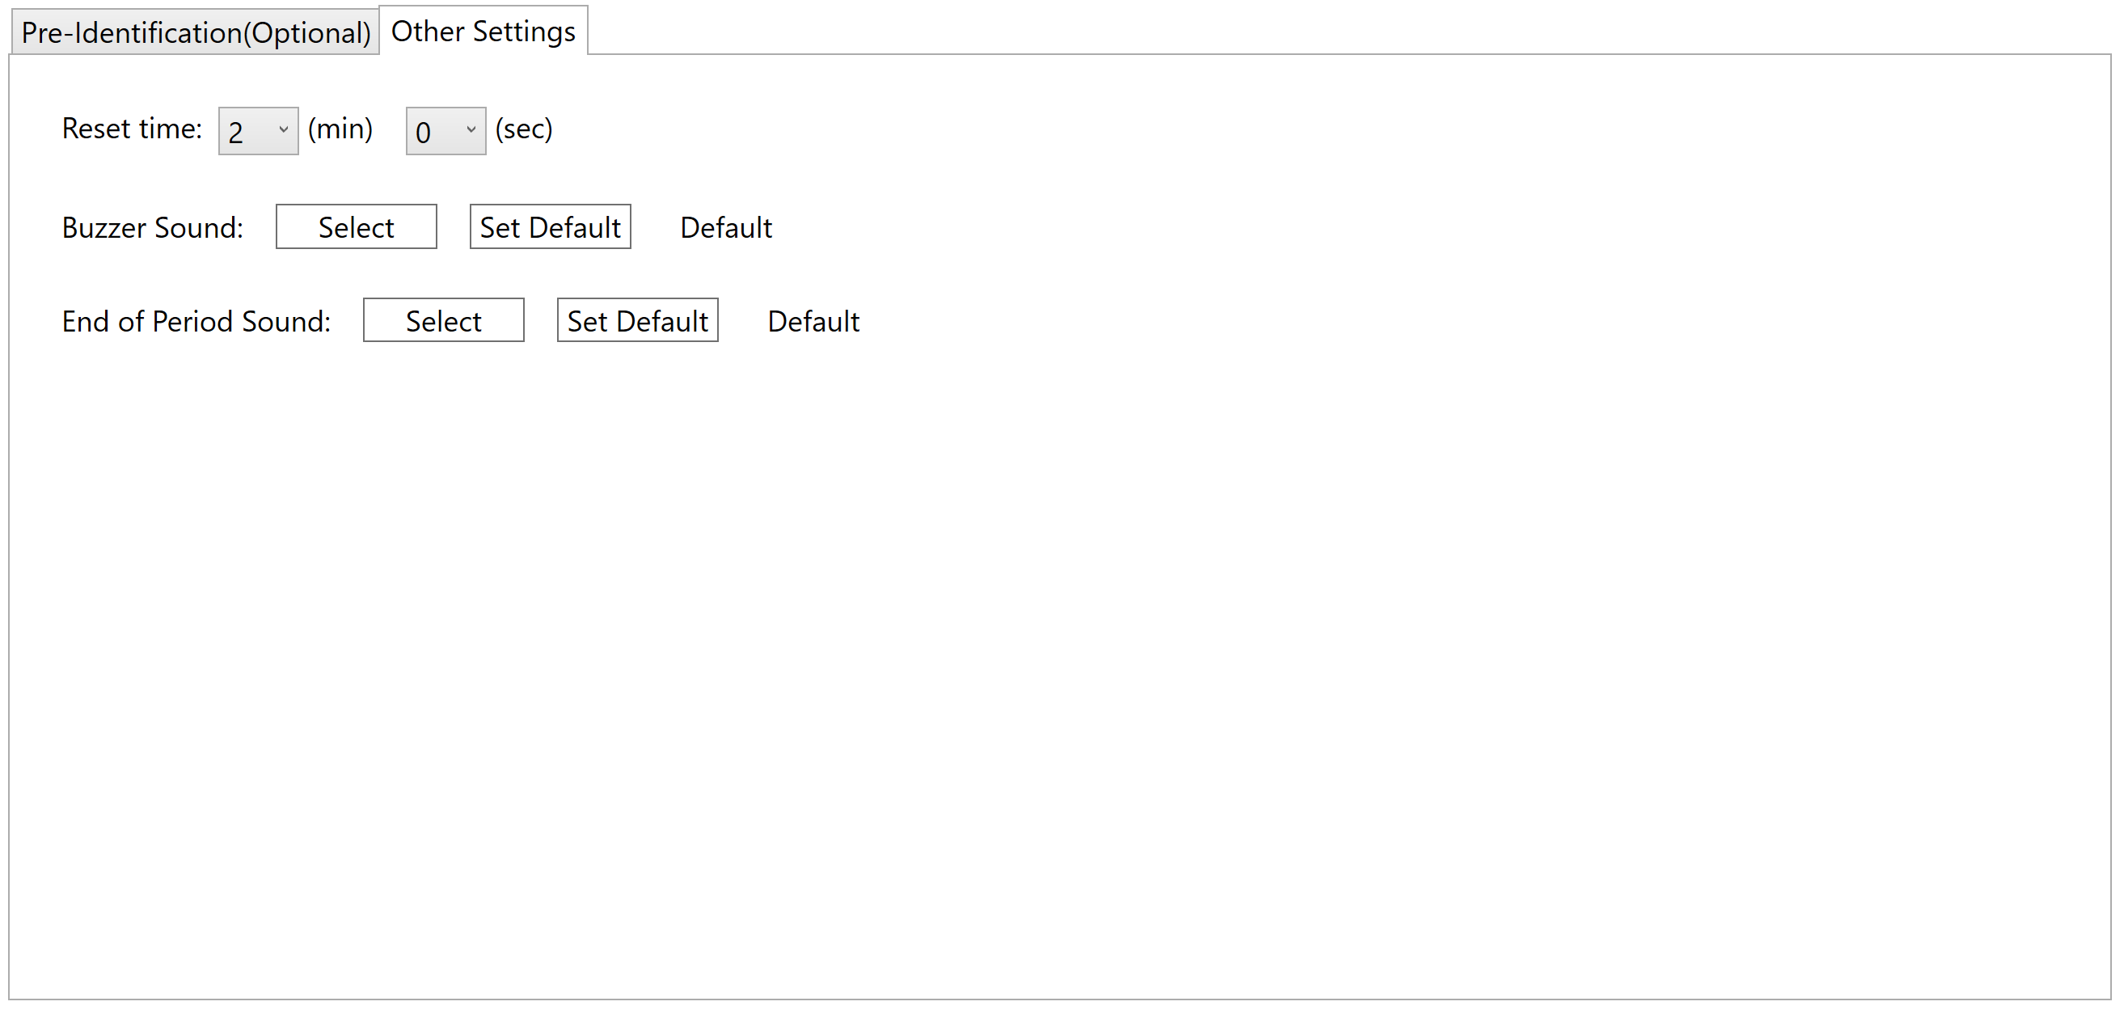Expand the reset time minutes dropdown arrow
This screenshot has width=2124, height=1010.
[x=283, y=130]
